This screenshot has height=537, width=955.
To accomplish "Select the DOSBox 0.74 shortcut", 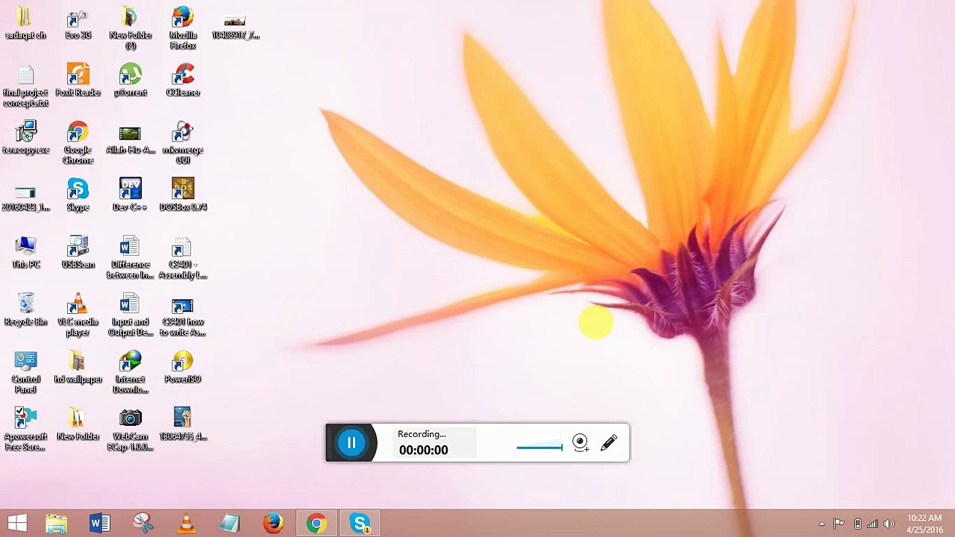I will tap(183, 195).
